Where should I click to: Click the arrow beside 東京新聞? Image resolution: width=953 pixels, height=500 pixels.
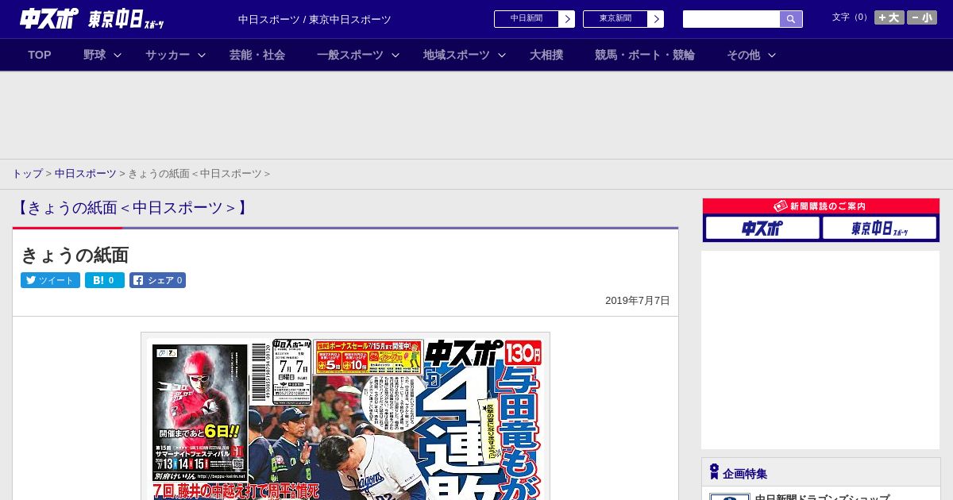pos(656,19)
